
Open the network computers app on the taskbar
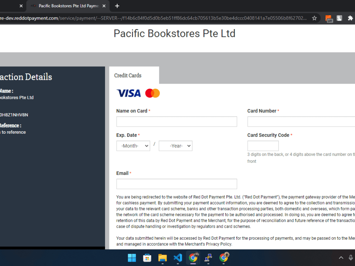click(208, 258)
